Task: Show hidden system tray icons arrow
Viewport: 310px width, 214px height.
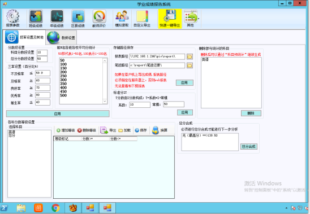Action: (286, 208)
